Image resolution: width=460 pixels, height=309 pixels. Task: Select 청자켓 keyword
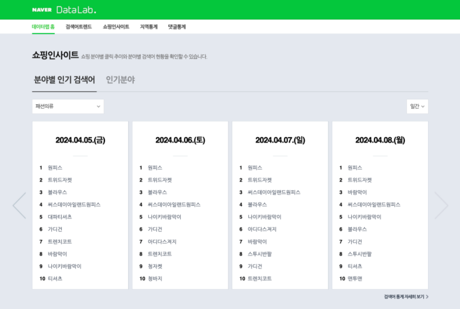[x=155, y=266]
